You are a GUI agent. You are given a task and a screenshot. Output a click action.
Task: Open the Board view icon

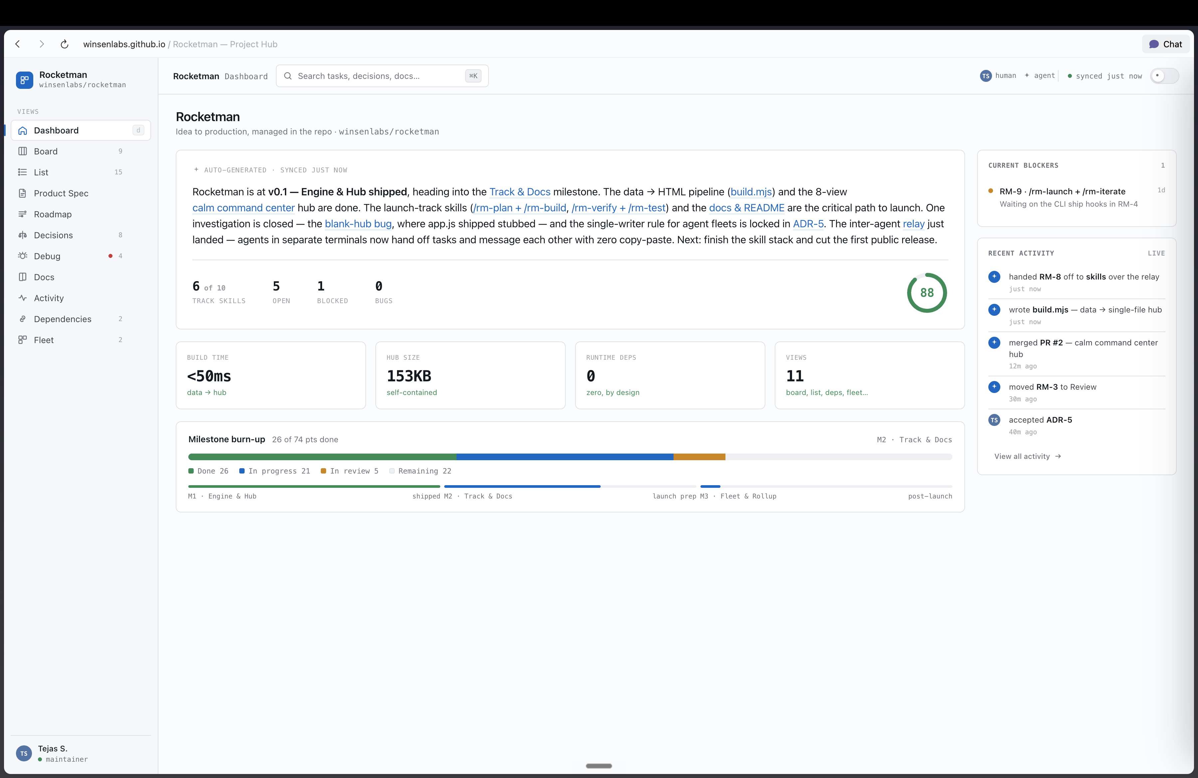point(23,151)
